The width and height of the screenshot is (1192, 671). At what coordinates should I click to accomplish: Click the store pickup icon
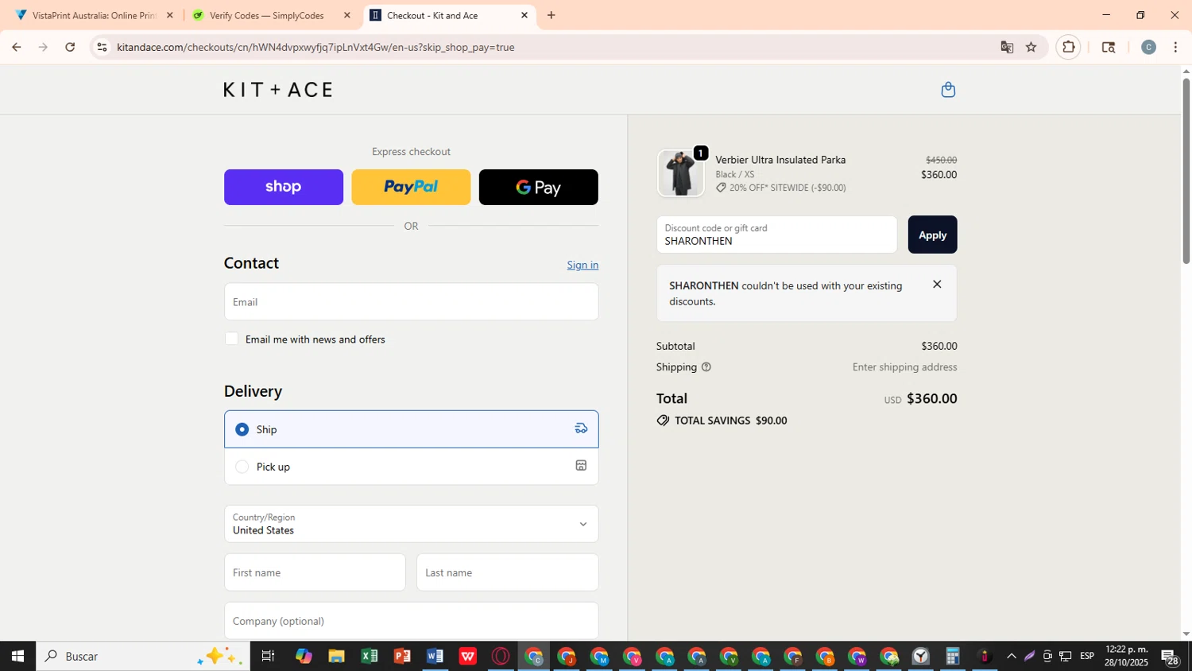click(581, 466)
